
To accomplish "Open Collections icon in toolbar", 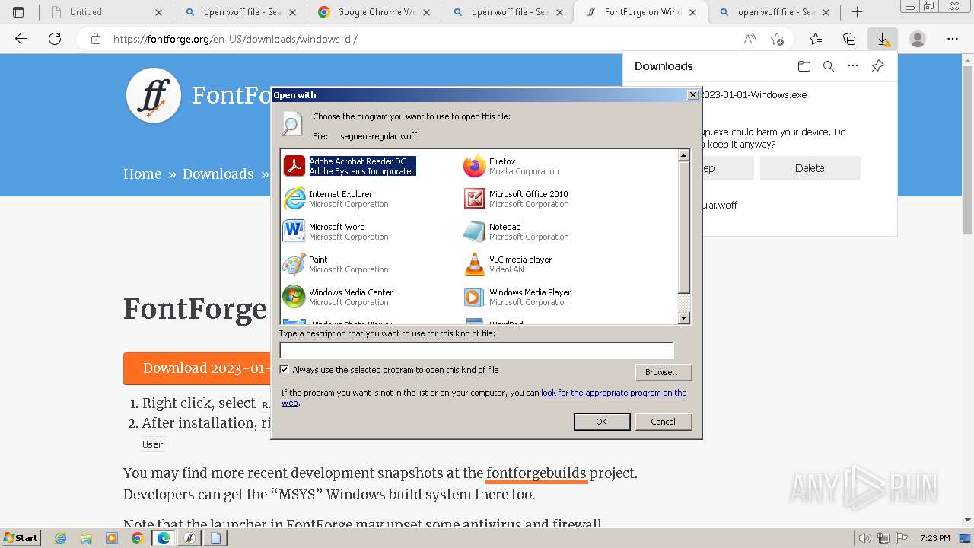I will coord(849,39).
